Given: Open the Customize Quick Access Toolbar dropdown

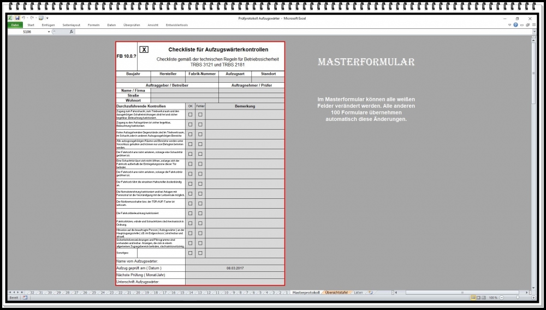Looking at the screenshot, I should click(x=48, y=18).
